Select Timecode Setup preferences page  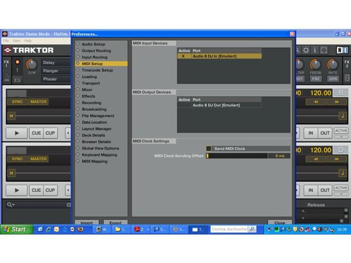coord(98,70)
